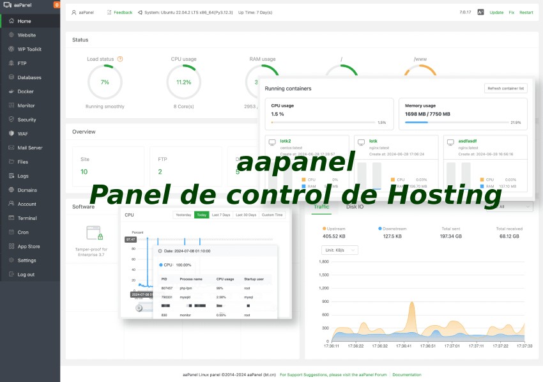Click the aaPanel user icon
This screenshot has width=543, height=382.
[73, 13]
